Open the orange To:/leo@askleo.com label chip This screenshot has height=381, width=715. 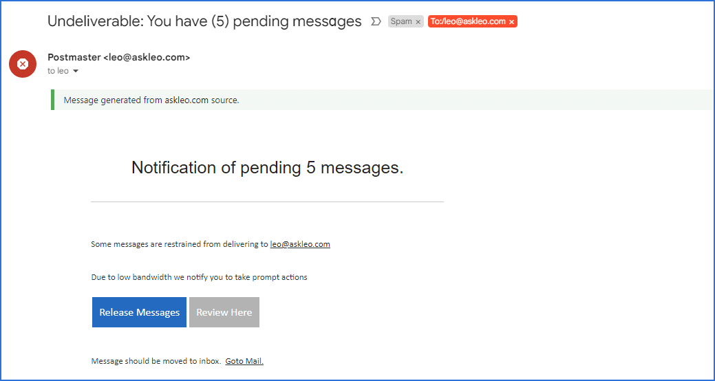(468, 21)
